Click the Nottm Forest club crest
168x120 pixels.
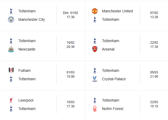95,109
